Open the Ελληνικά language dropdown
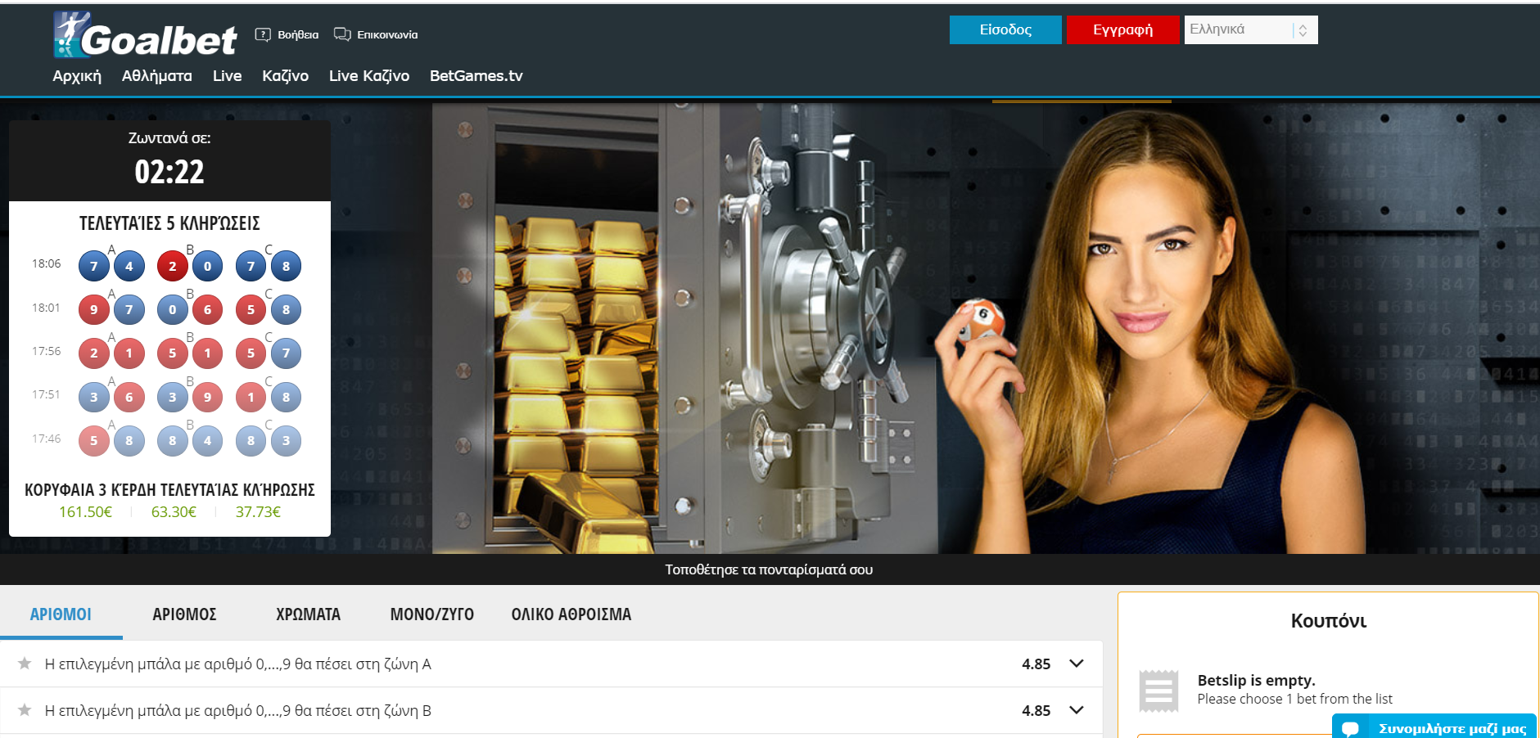 tap(1250, 30)
